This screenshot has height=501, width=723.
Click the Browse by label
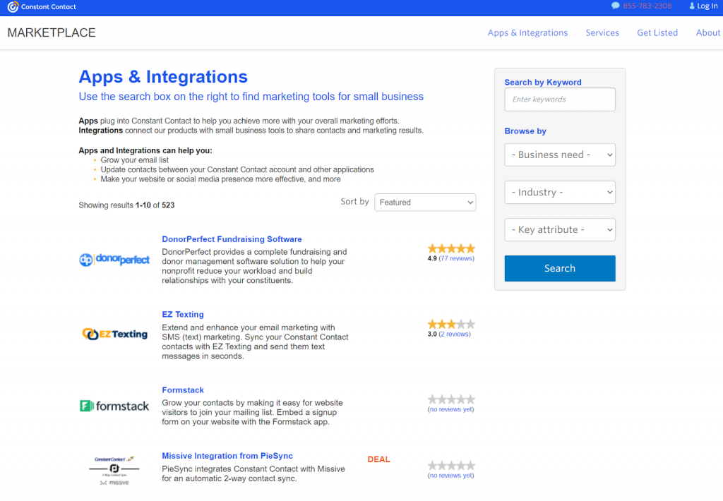pyautogui.click(x=525, y=131)
